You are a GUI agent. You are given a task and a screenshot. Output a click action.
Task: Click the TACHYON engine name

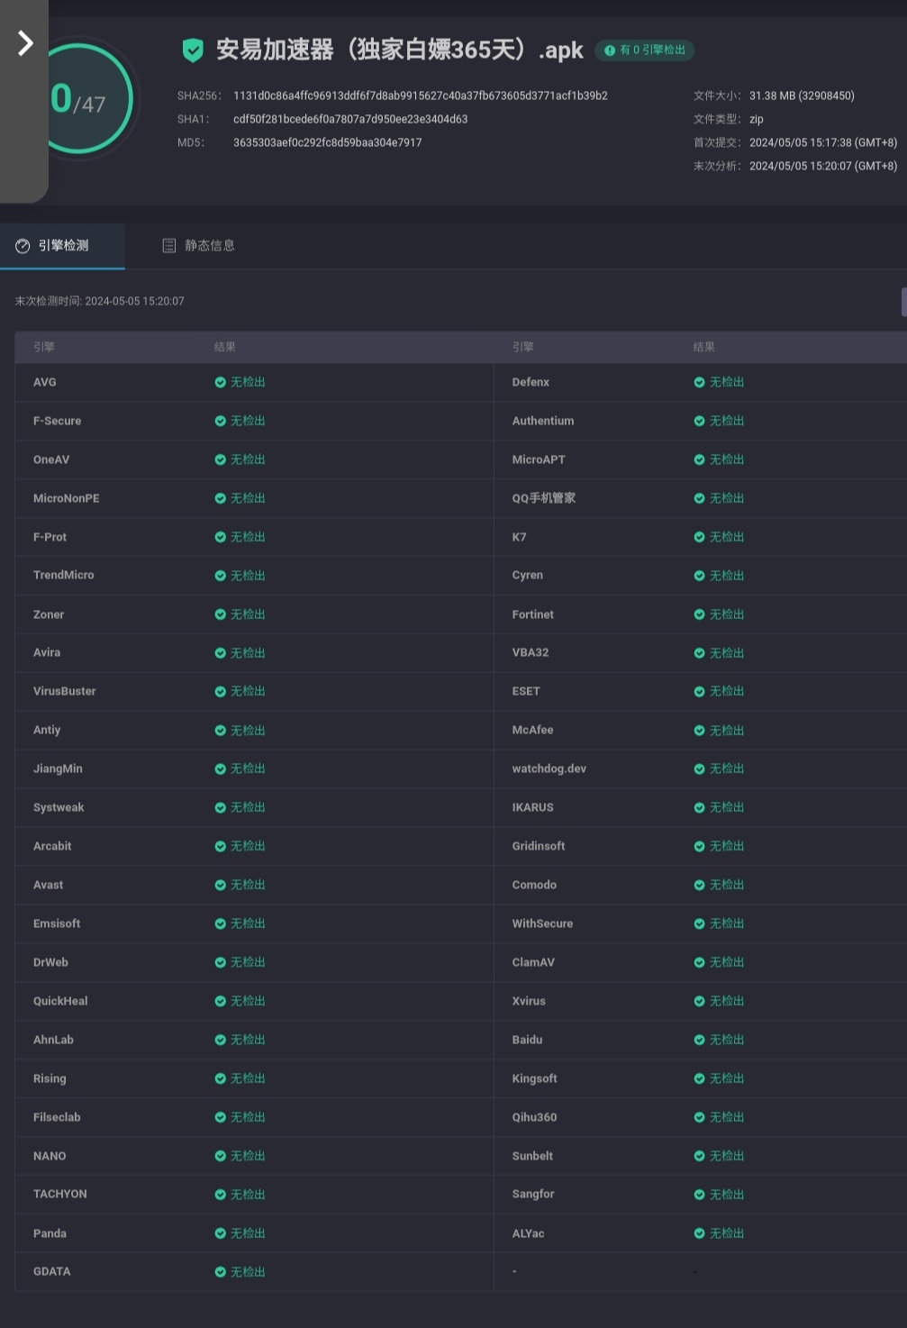(60, 1194)
